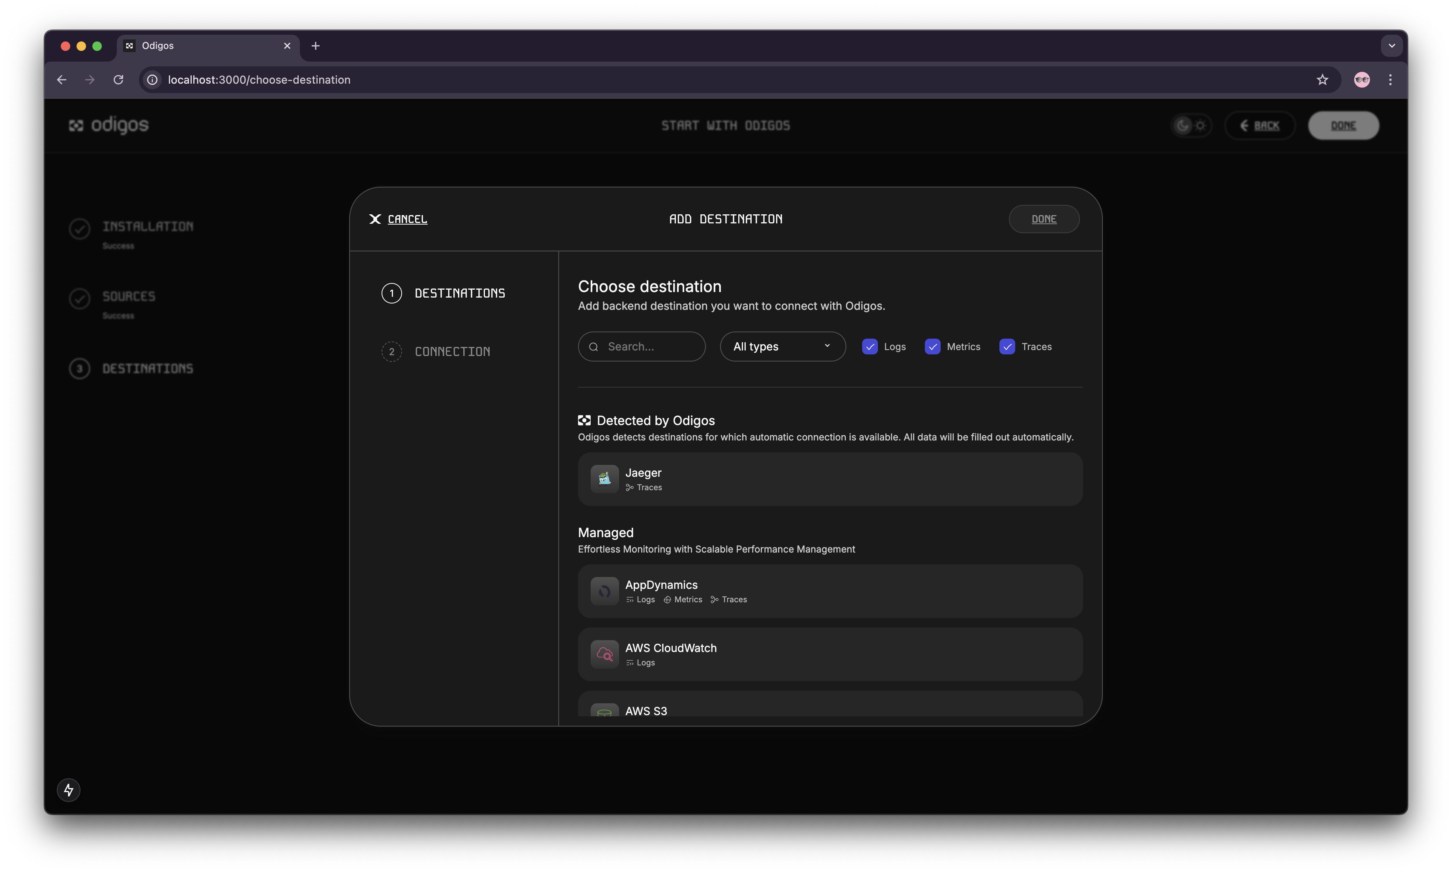
Task: Click the lightning bolt icon at bottom left
Action: (69, 789)
